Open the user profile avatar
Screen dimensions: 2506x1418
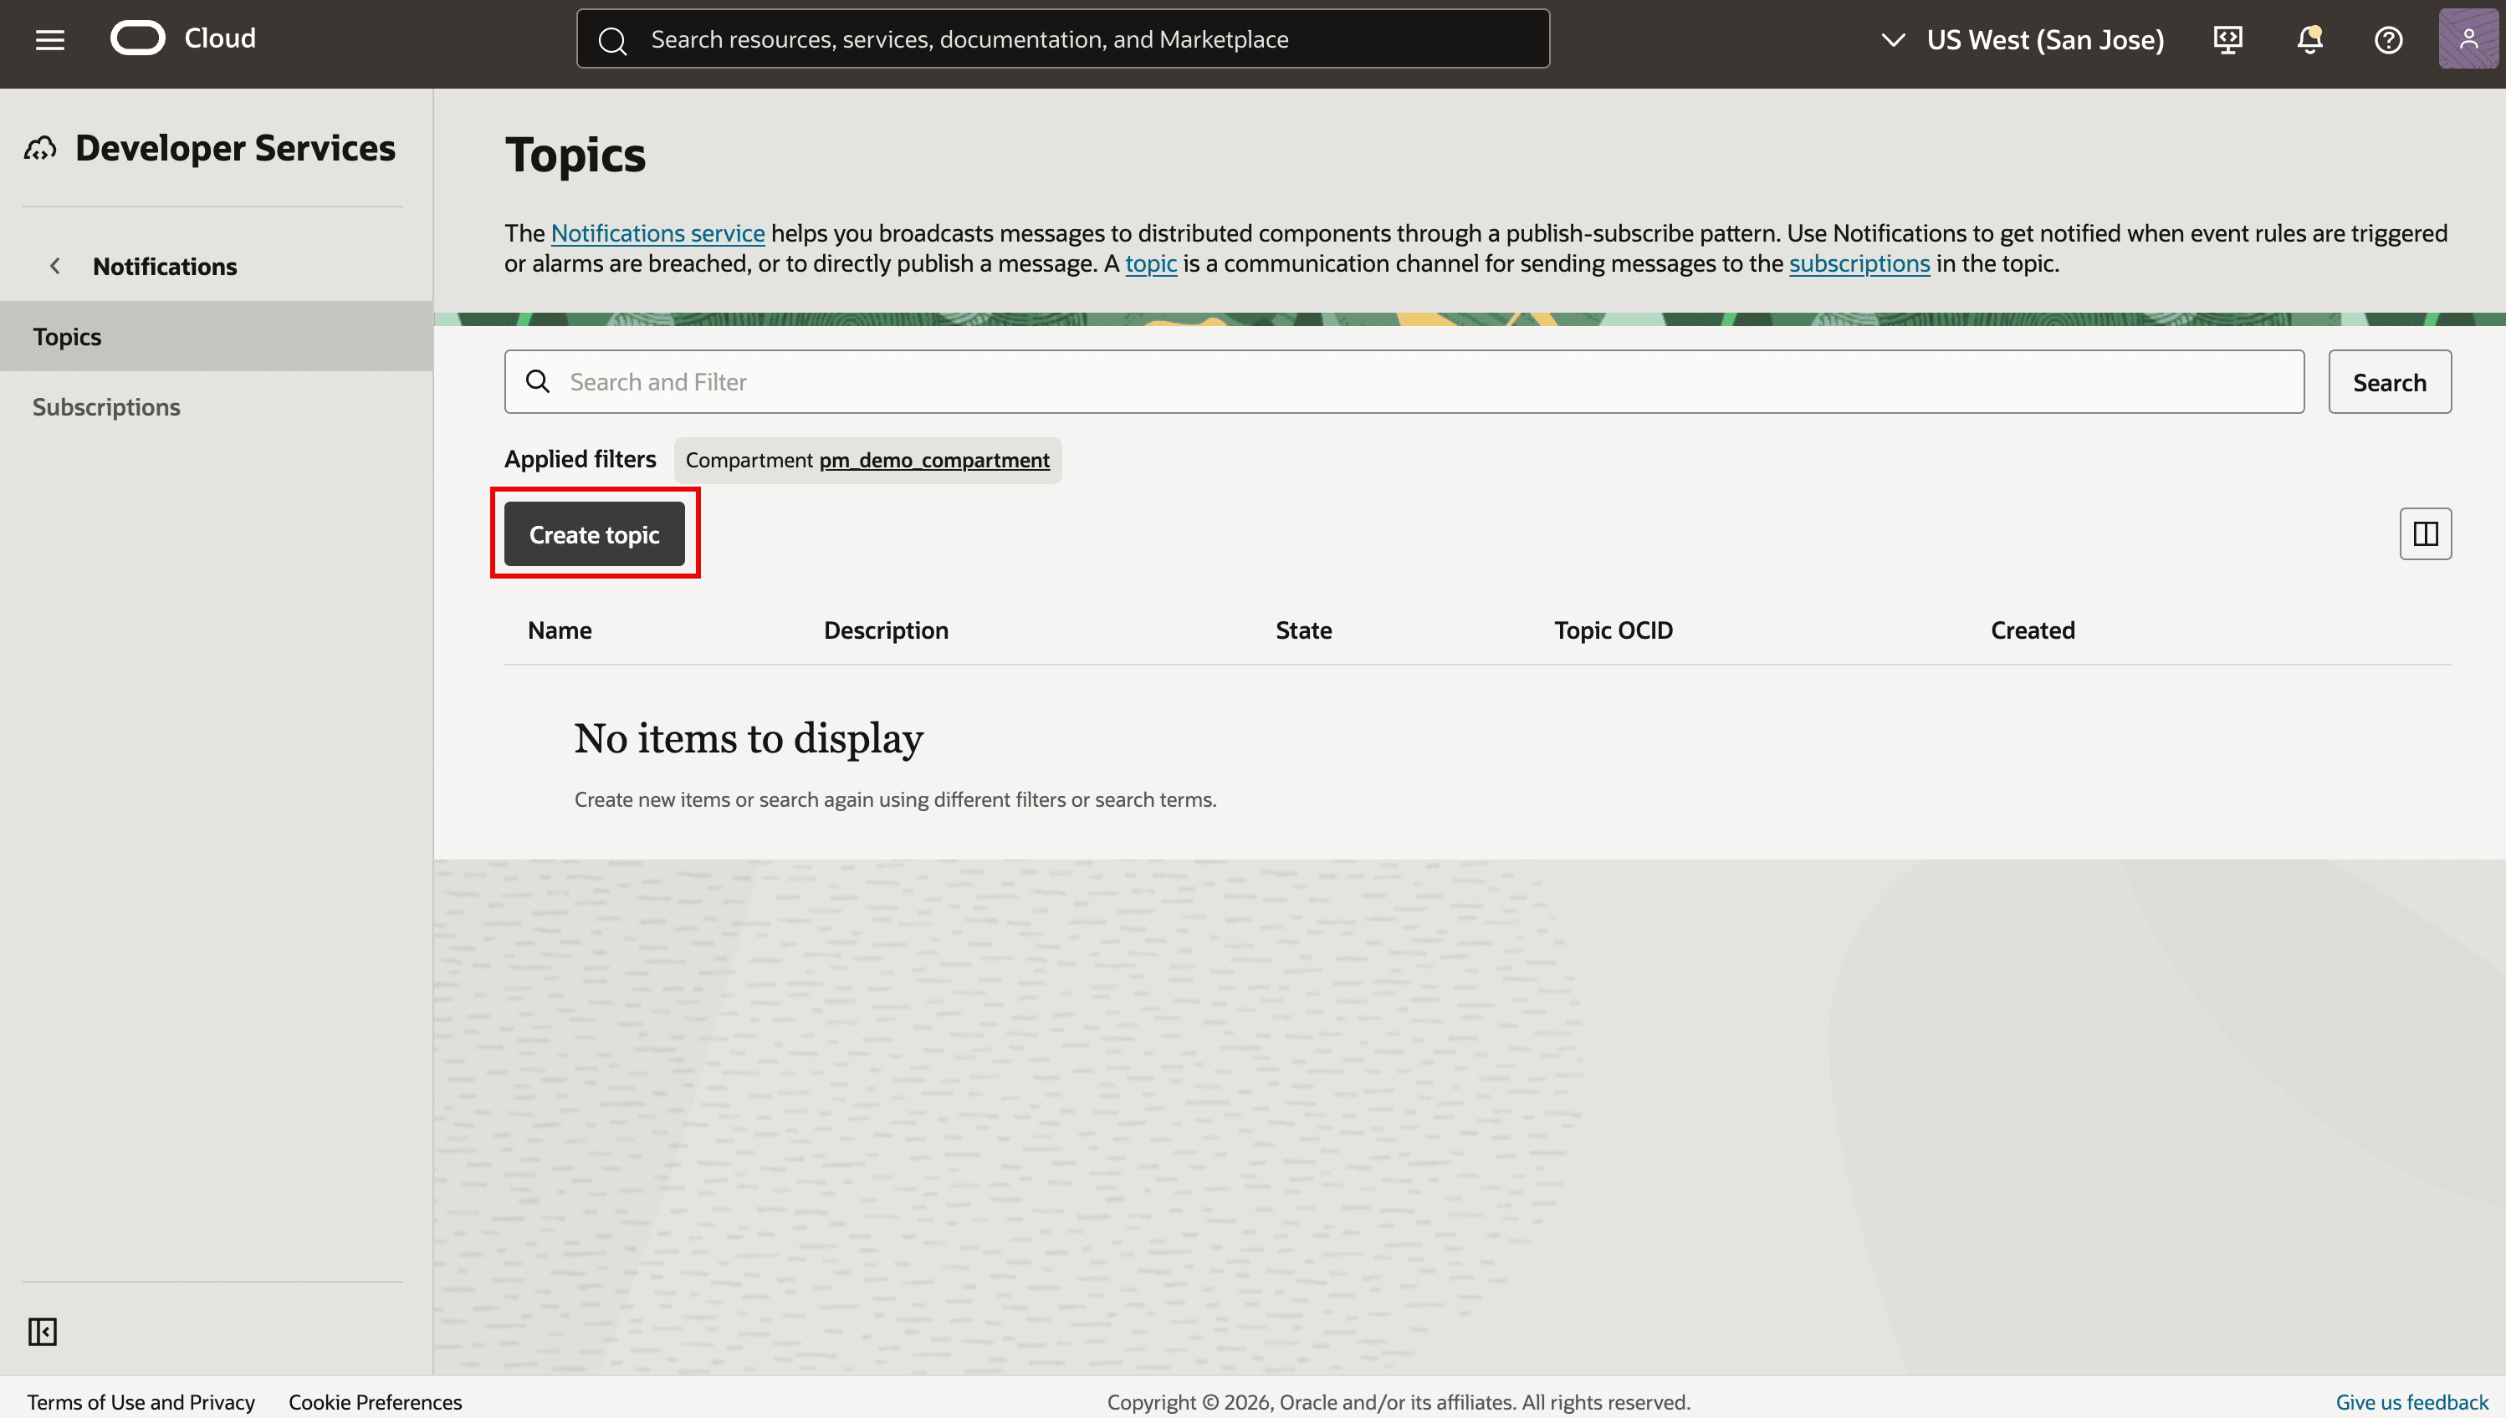[x=2468, y=39]
